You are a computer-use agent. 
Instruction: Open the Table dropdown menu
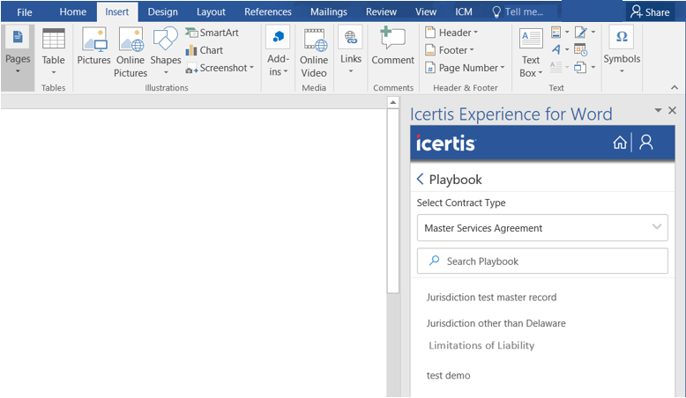click(x=54, y=51)
